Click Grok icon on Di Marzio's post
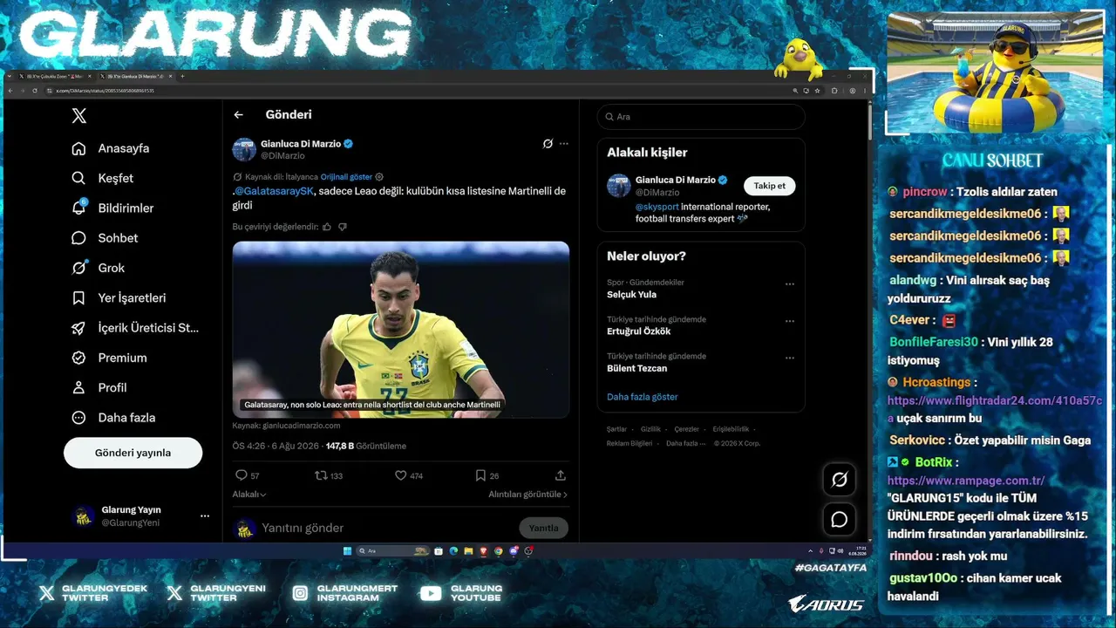Viewport: 1116px width, 628px height. (x=548, y=144)
